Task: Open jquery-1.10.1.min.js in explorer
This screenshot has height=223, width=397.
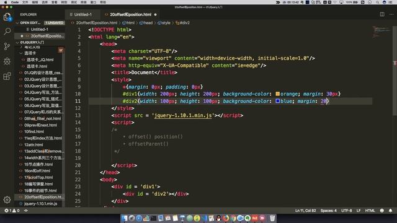Action: point(40,204)
